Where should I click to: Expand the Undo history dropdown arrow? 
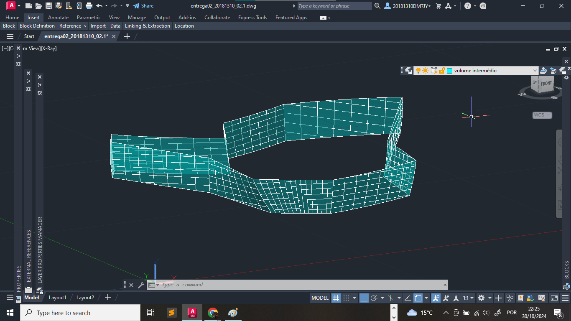pos(106,6)
